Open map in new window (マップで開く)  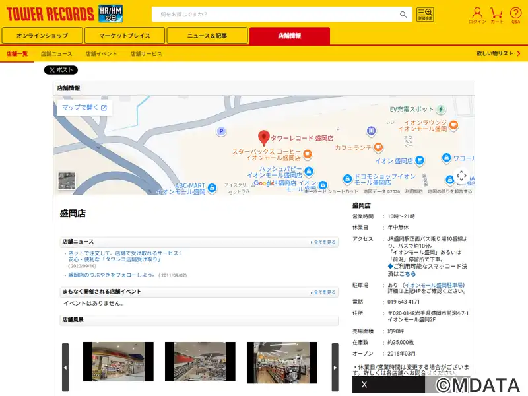(x=84, y=107)
